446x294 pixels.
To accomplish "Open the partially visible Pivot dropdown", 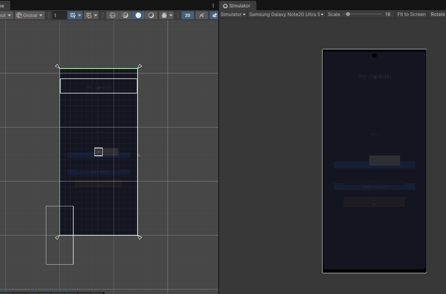I will click(x=6, y=15).
